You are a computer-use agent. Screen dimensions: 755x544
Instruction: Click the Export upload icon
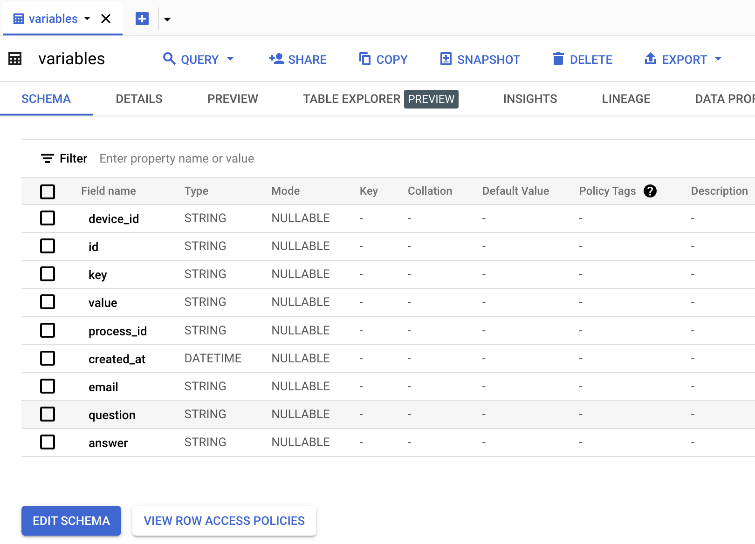[650, 59]
